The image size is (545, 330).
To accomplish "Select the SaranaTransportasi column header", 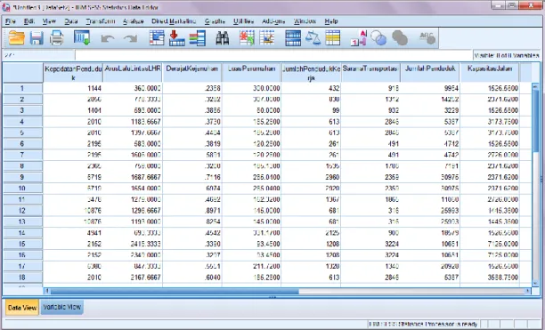I will click(x=370, y=73).
